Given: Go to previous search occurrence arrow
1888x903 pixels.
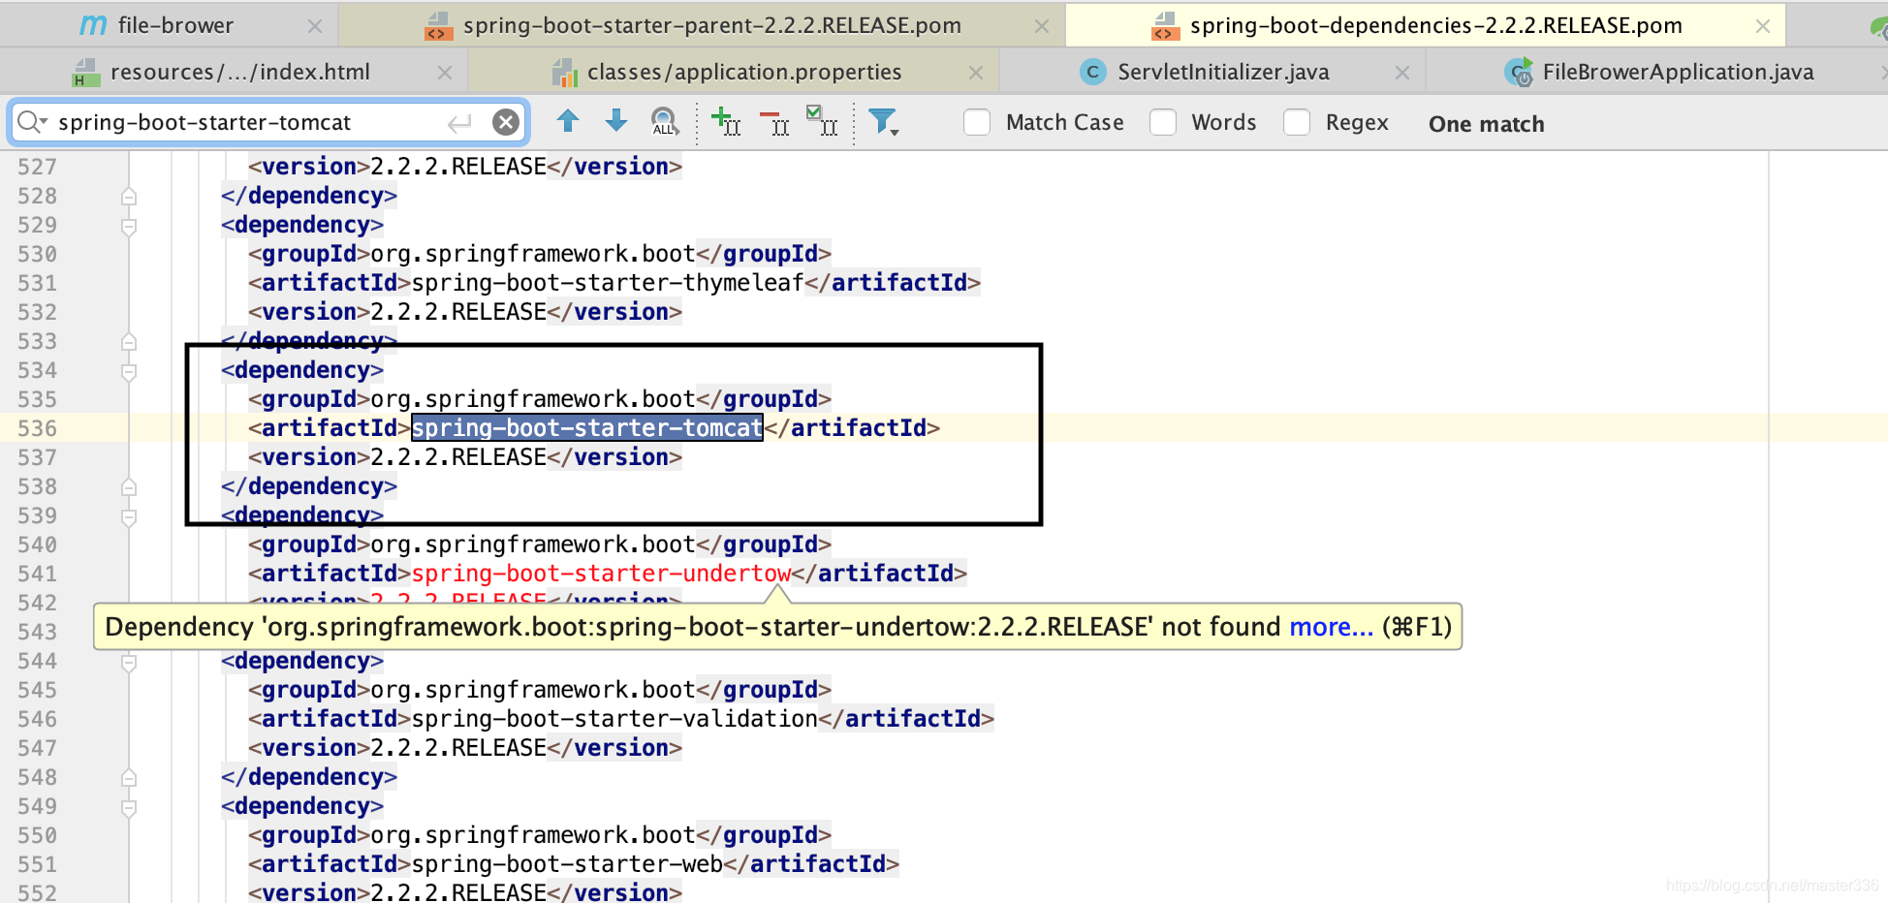Looking at the screenshot, I should [568, 121].
